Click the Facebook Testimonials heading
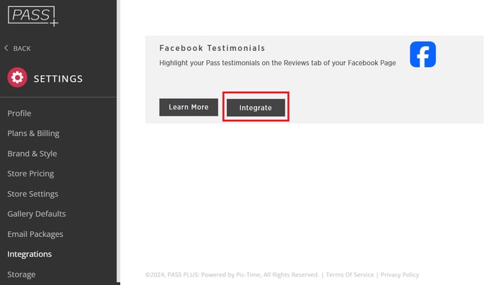The width and height of the screenshot is (486, 285). click(213, 48)
